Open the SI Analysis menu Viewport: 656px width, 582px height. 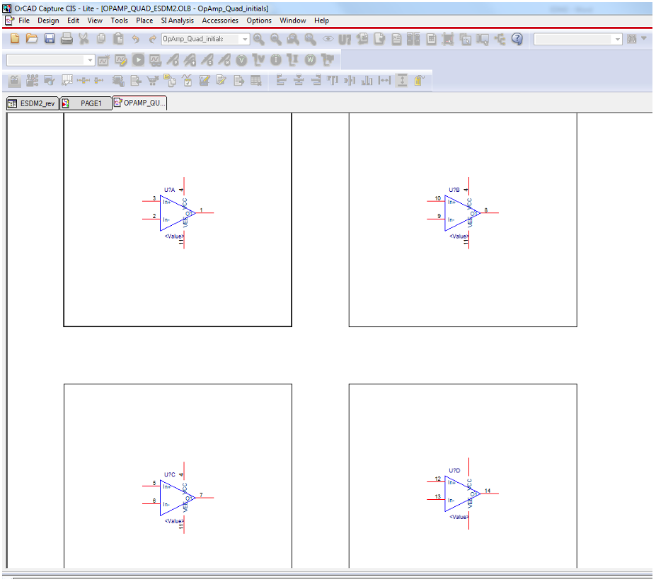point(177,21)
